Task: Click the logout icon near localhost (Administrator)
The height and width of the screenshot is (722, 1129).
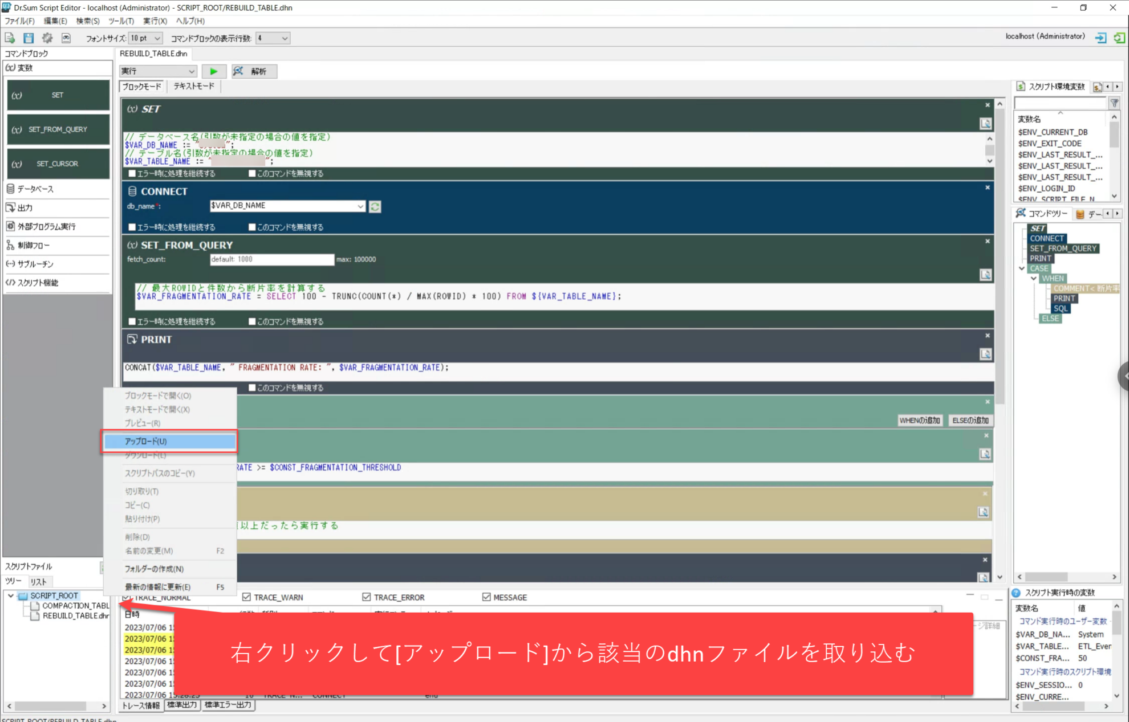Action: [1101, 38]
